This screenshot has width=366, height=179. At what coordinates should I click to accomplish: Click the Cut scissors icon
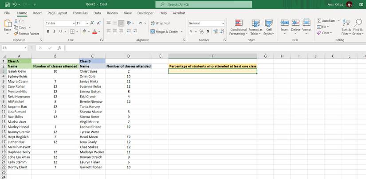tap(16, 21)
